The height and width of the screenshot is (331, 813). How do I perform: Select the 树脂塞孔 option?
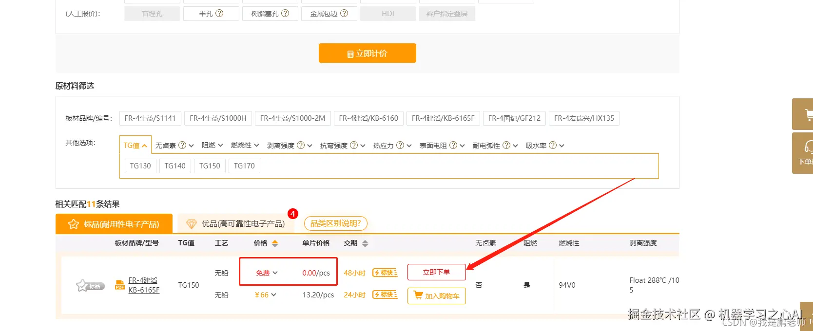270,14
